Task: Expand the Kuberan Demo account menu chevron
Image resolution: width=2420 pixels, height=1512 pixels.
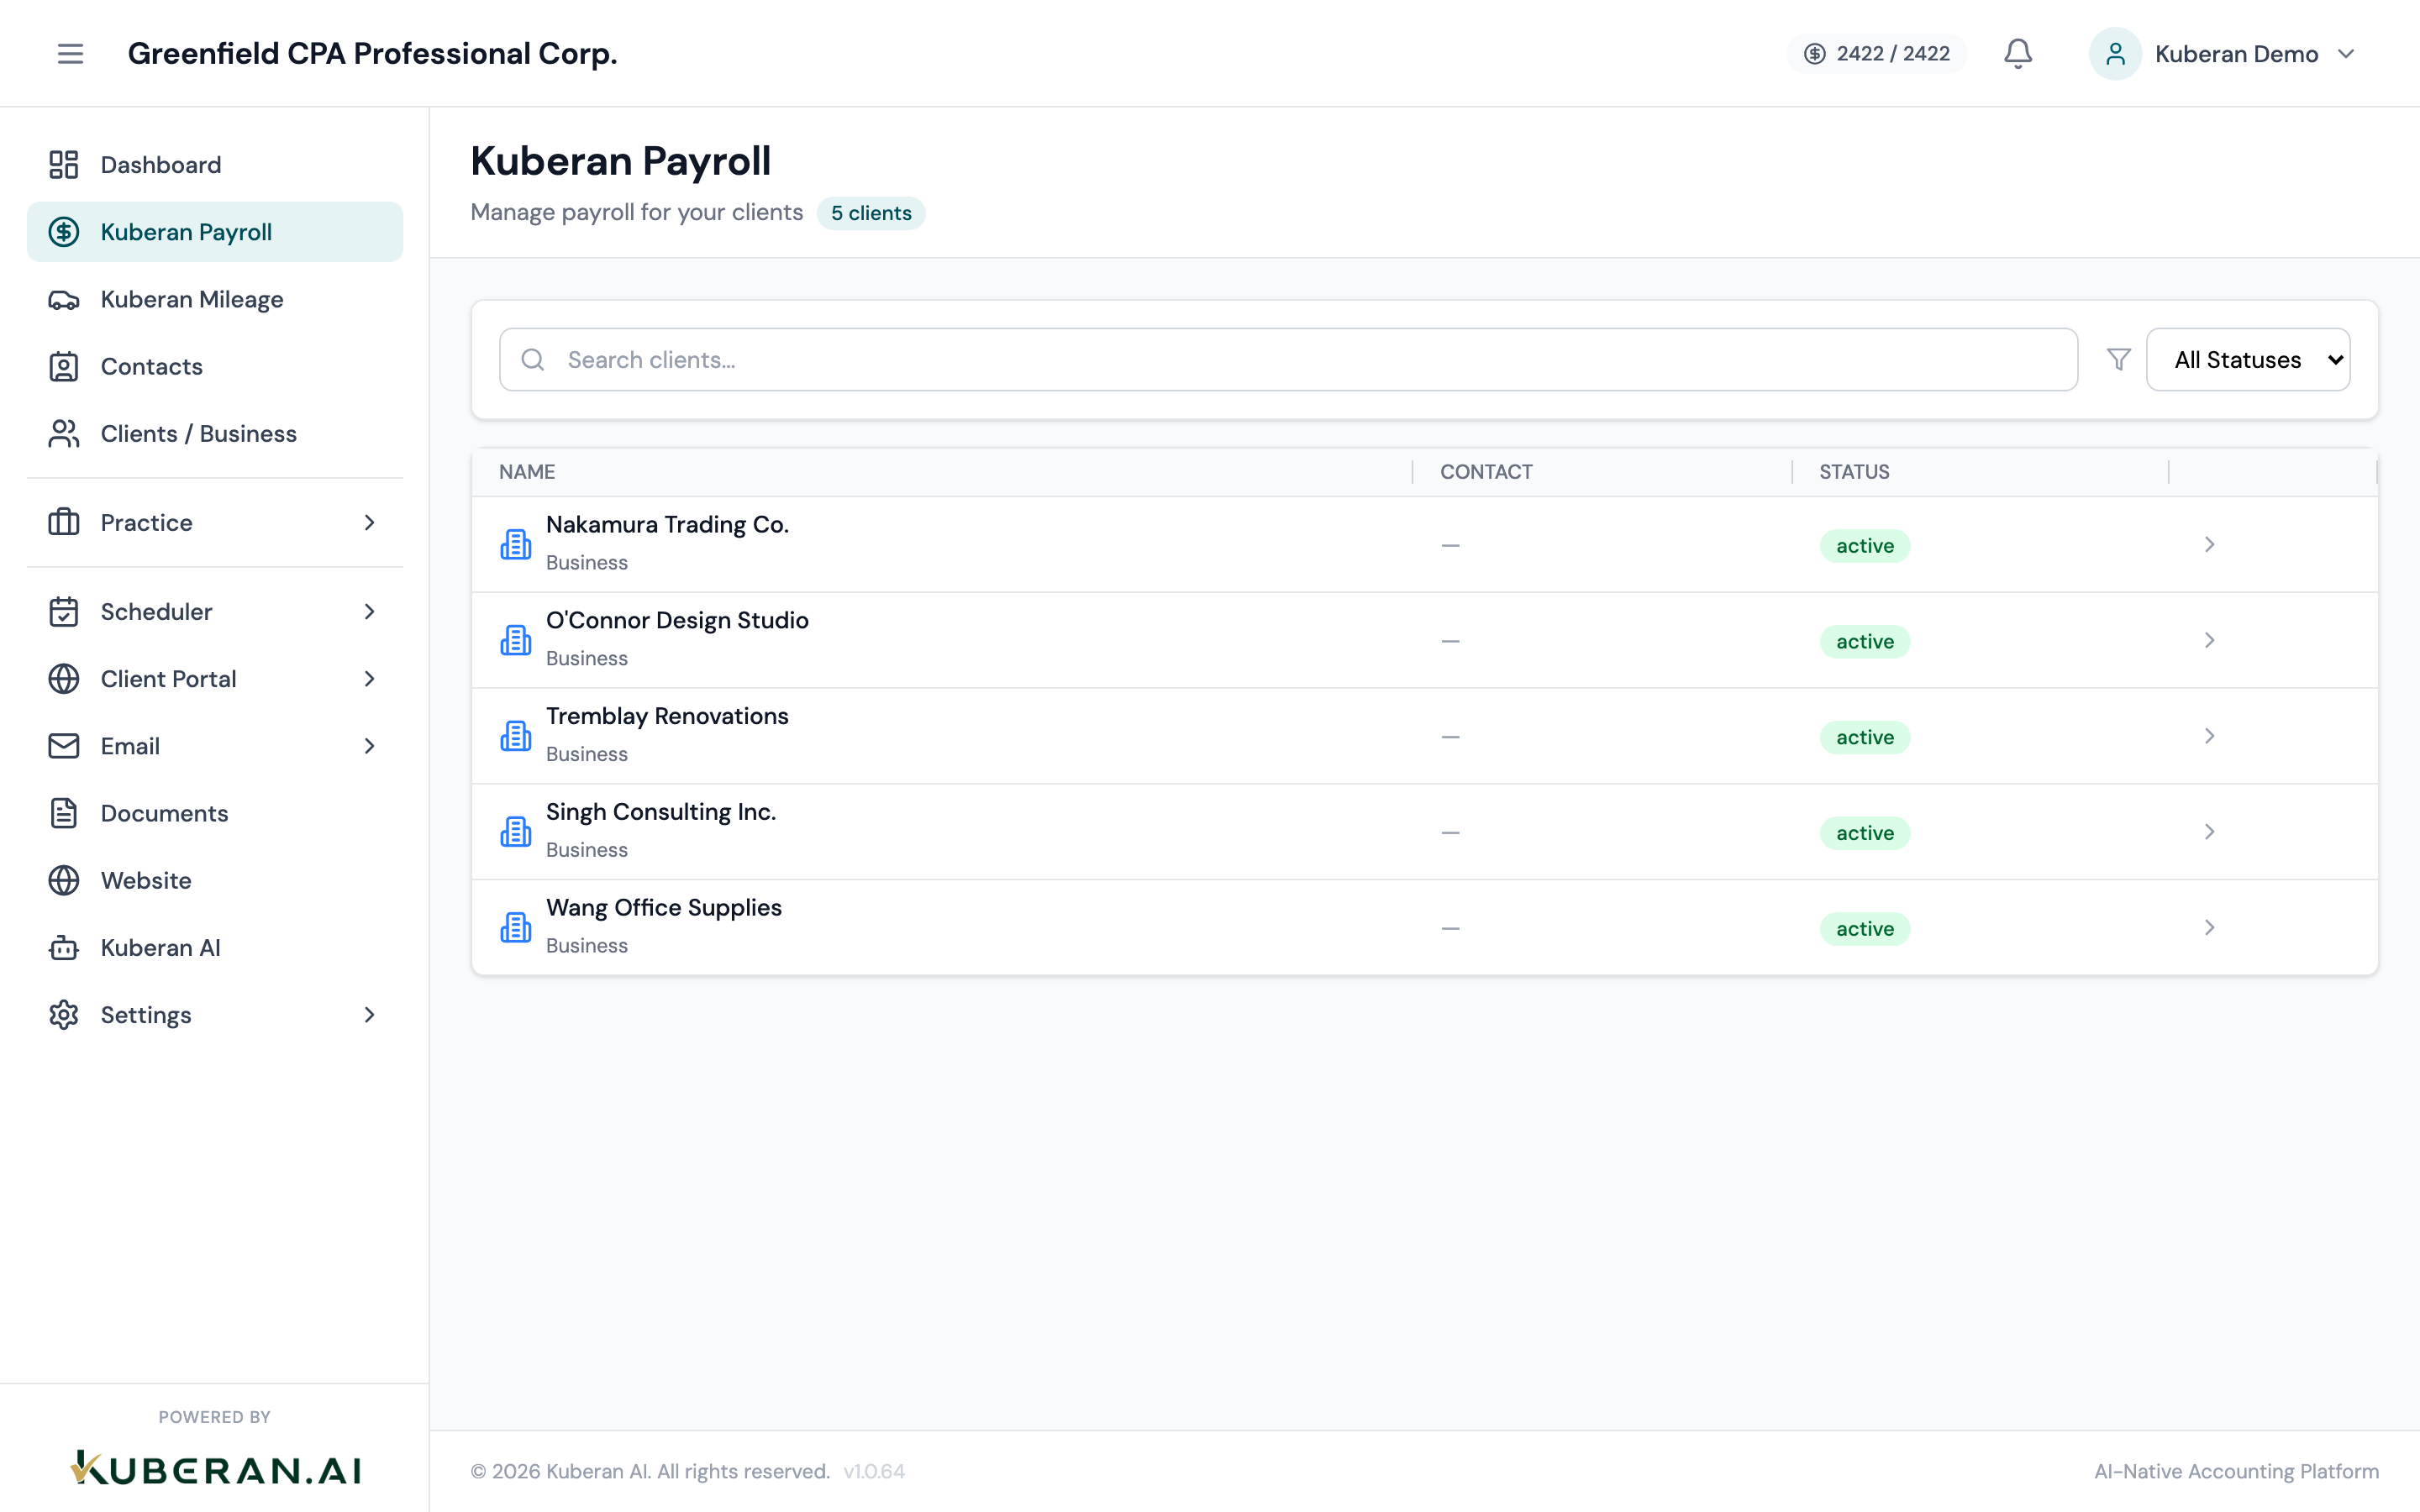Action: [2346, 53]
